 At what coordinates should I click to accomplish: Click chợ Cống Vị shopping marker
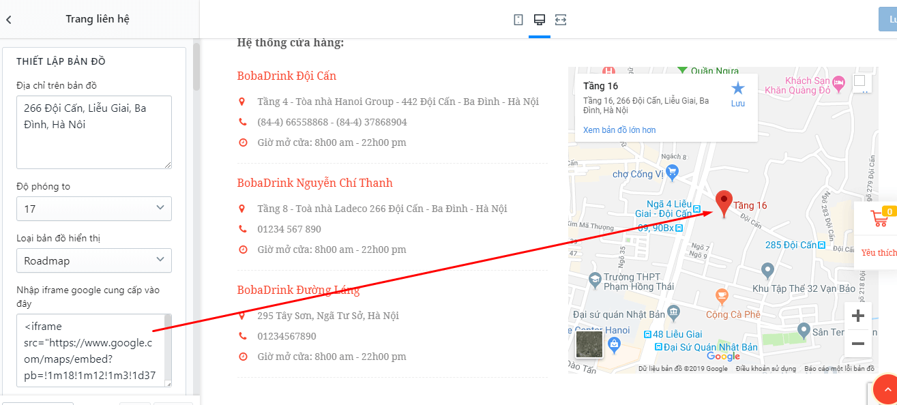tap(673, 171)
